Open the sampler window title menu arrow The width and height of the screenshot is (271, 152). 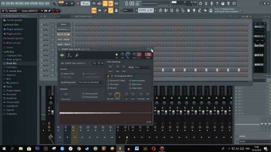[x=60, y=49]
